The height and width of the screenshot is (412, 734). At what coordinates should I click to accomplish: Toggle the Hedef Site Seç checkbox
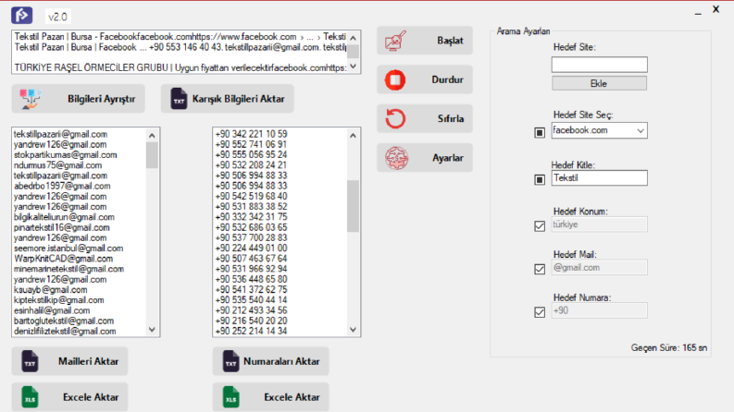coord(540,133)
